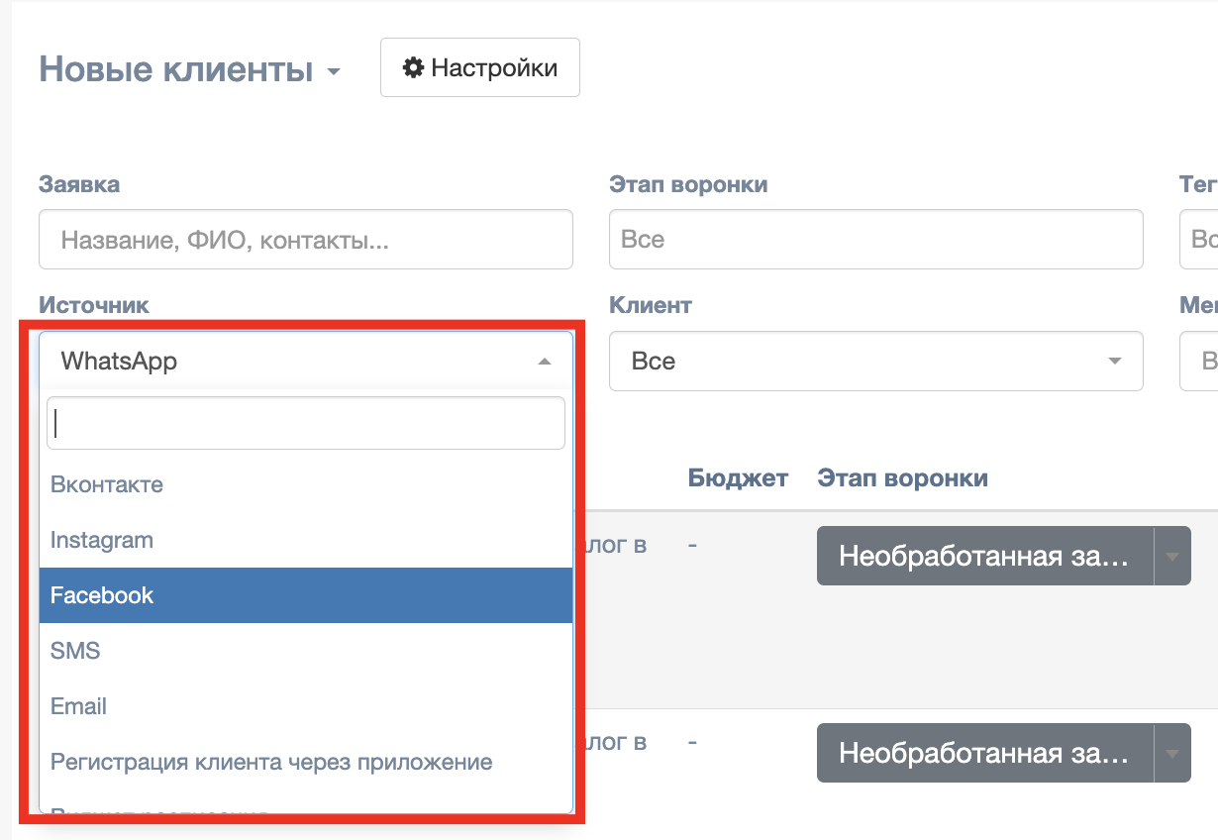Choose the Email source option
This screenshot has width=1218, height=840.
coord(306,706)
